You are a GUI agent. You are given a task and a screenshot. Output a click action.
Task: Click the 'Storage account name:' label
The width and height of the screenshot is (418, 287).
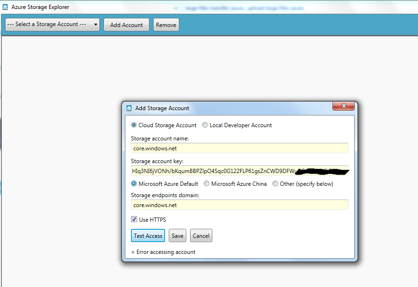[x=160, y=139]
